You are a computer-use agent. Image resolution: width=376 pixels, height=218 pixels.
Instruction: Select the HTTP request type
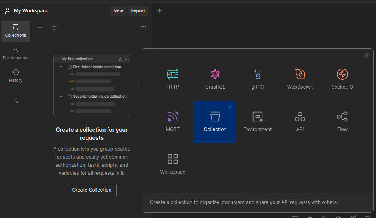[x=173, y=79]
